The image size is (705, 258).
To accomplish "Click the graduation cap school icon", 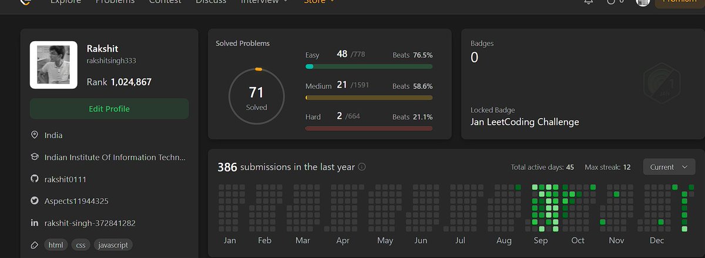I will coord(34,158).
